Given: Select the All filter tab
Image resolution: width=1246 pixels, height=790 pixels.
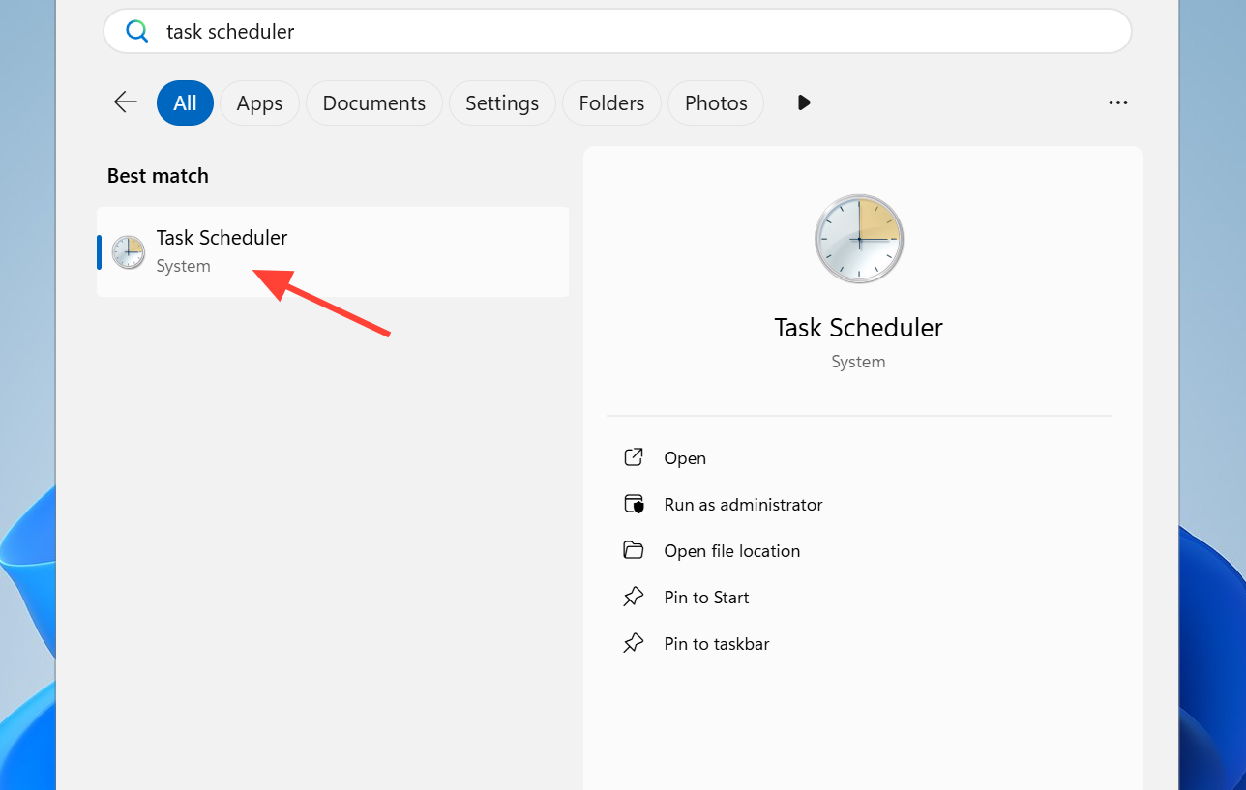Looking at the screenshot, I should pos(185,102).
